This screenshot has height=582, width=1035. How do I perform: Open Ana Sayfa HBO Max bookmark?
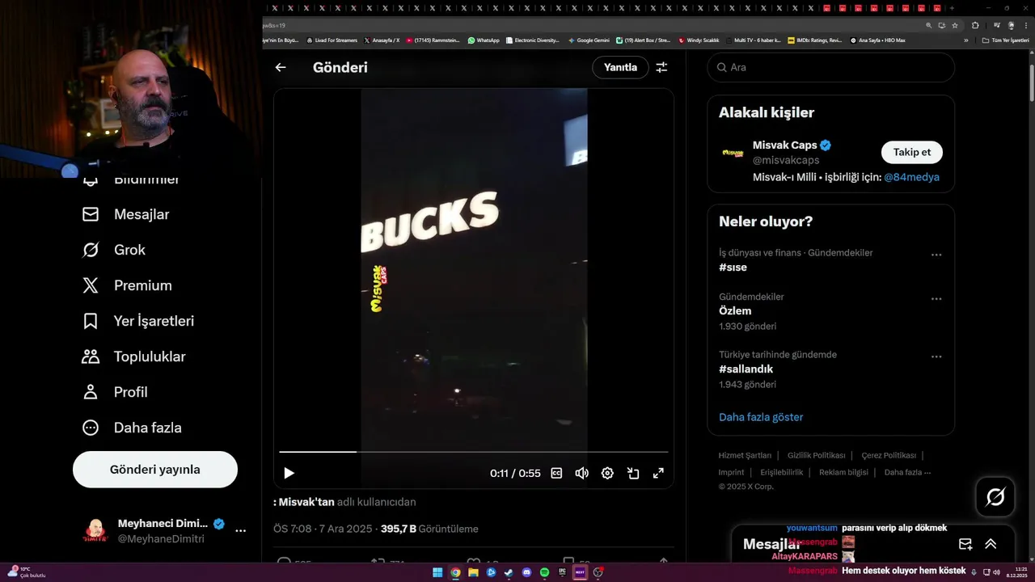tap(877, 40)
